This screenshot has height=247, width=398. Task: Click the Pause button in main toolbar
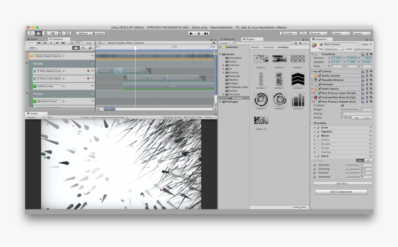[199, 33]
